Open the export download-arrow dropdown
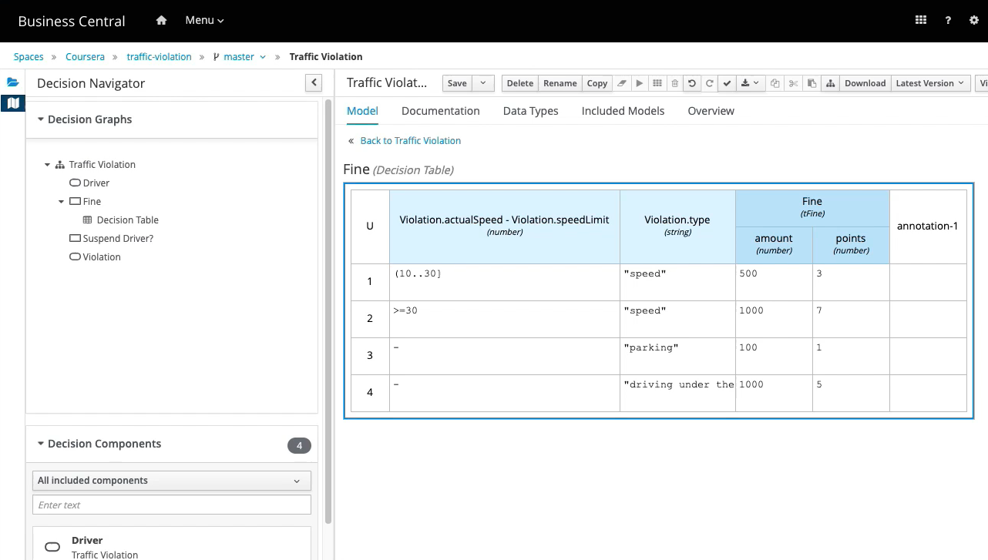 (x=750, y=83)
